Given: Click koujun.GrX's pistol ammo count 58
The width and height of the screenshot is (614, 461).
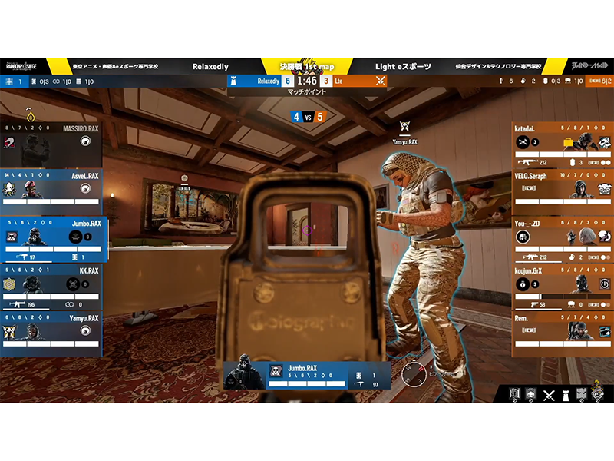Looking at the screenshot, I should point(543,304).
